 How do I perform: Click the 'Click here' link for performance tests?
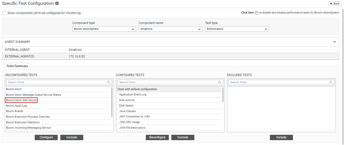247,13
